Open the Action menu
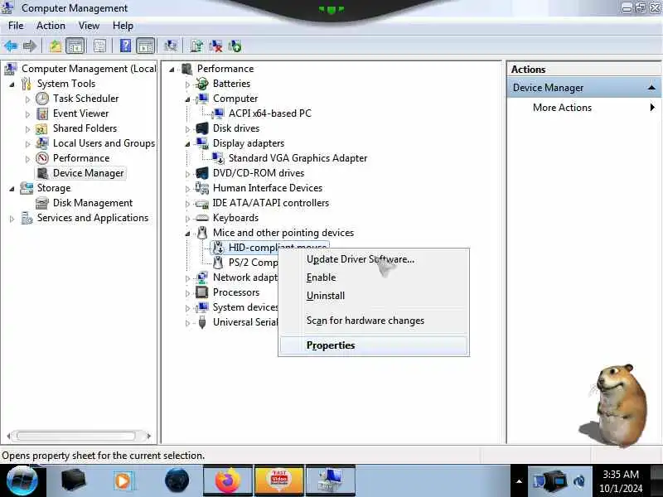This screenshot has width=663, height=497. pos(51,26)
